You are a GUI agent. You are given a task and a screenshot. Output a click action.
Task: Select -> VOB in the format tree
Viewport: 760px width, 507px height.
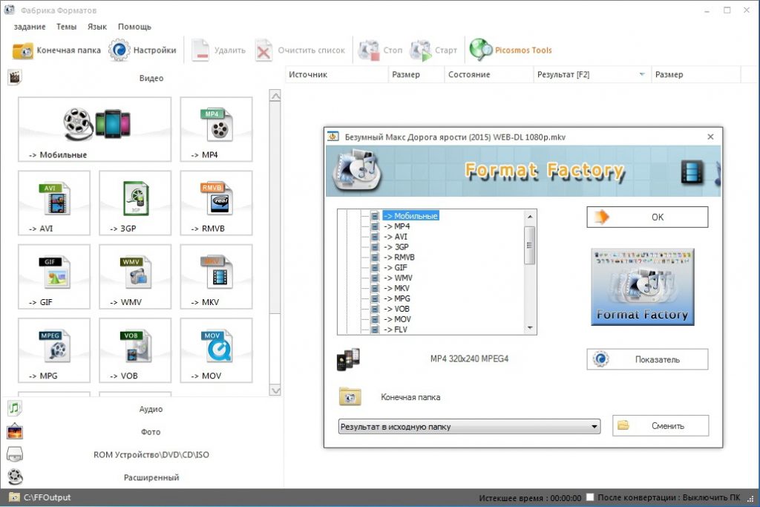pos(396,309)
